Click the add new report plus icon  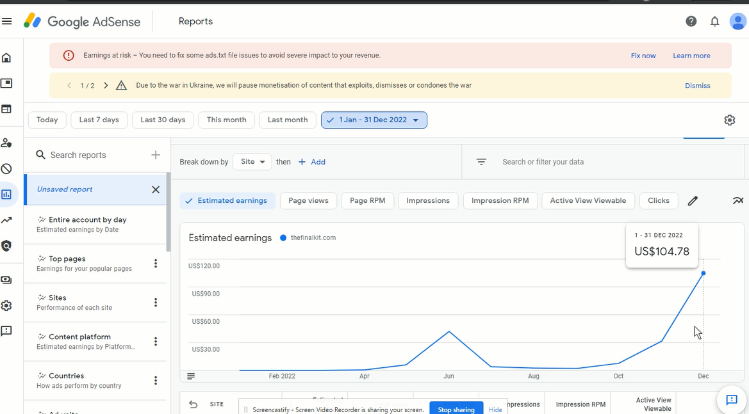[x=156, y=155]
